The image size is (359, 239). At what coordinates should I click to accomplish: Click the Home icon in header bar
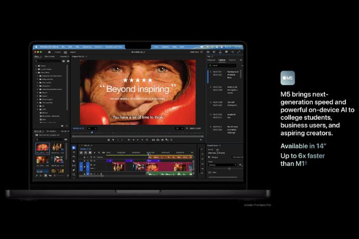49,52
